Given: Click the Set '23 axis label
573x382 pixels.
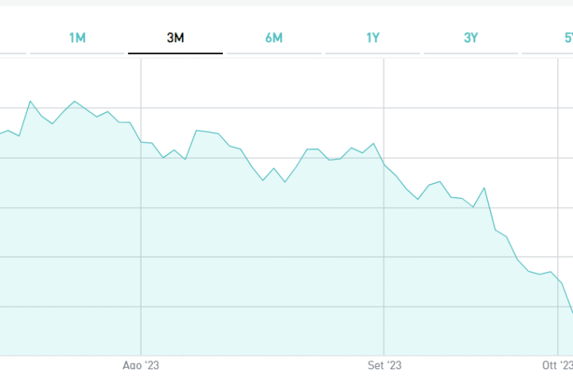Looking at the screenshot, I should tap(384, 366).
